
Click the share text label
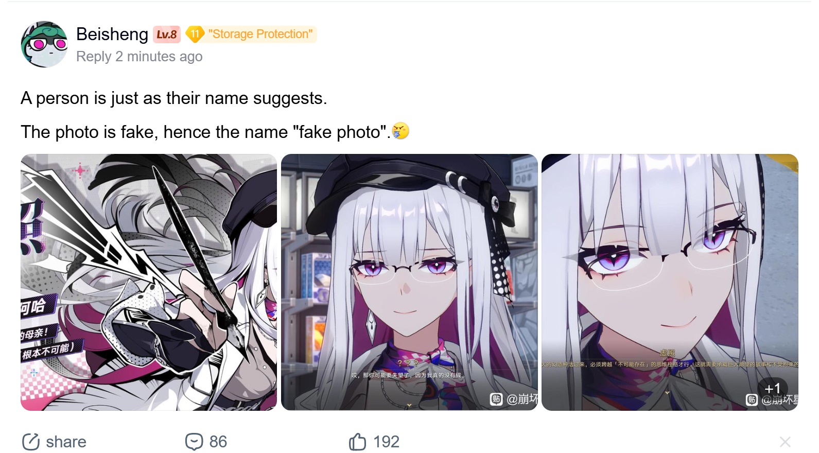pos(66,442)
